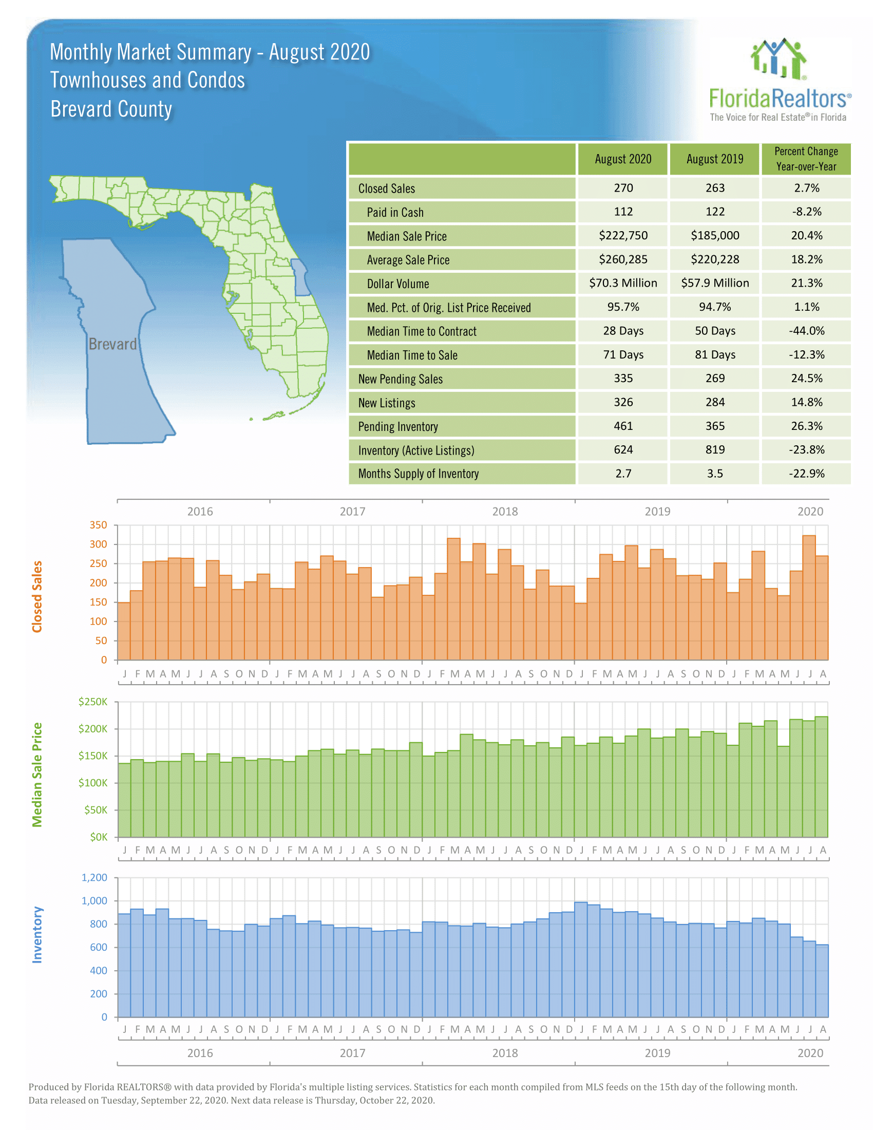Click the 'August 2020' column header
The image size is (873, 1130).
623,159
